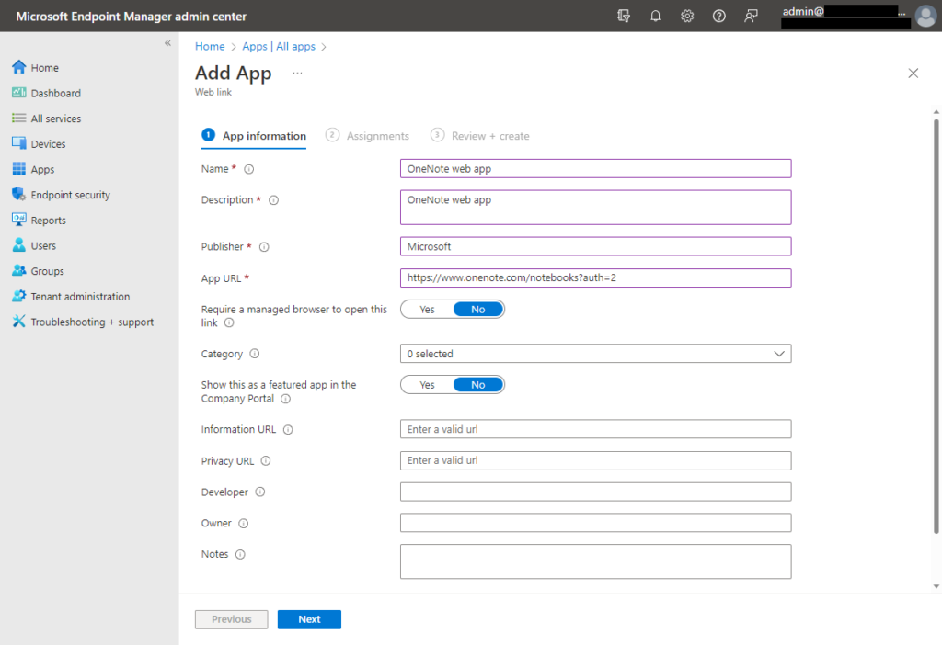The height and width of the screenshot is (645, 942).
Task: Open the help question mark icon
Action: [719, 17]
